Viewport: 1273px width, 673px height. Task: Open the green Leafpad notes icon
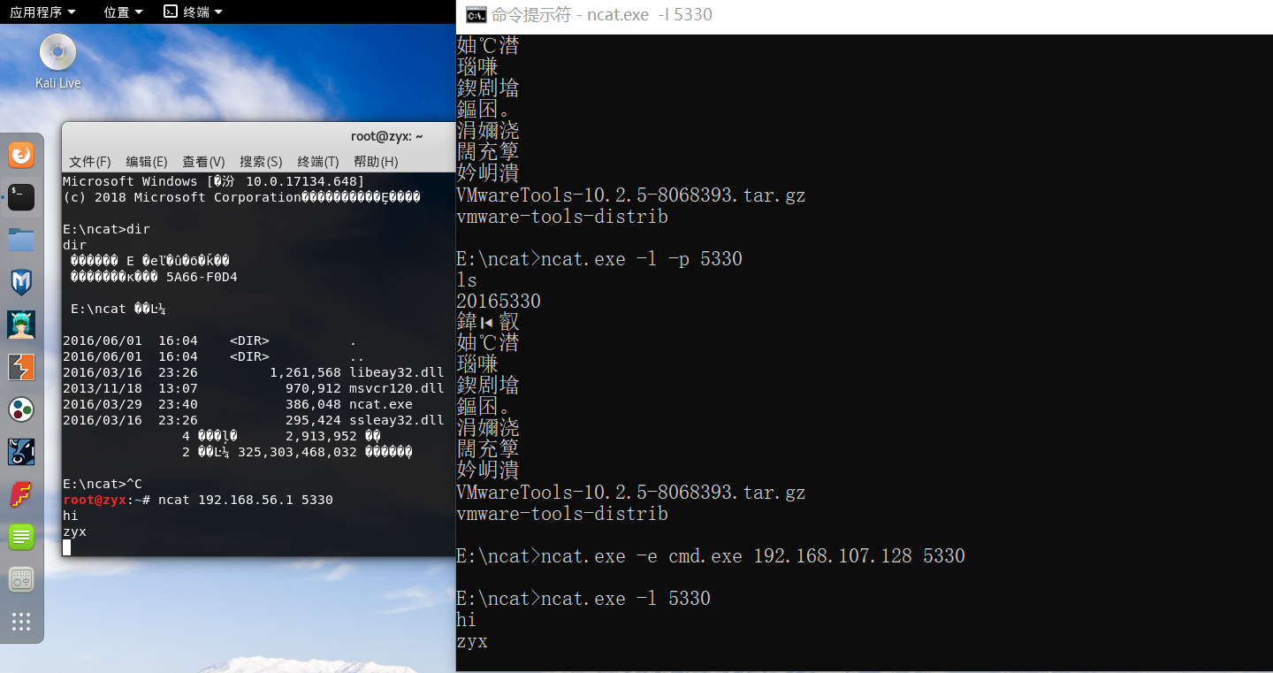[21, 537]
